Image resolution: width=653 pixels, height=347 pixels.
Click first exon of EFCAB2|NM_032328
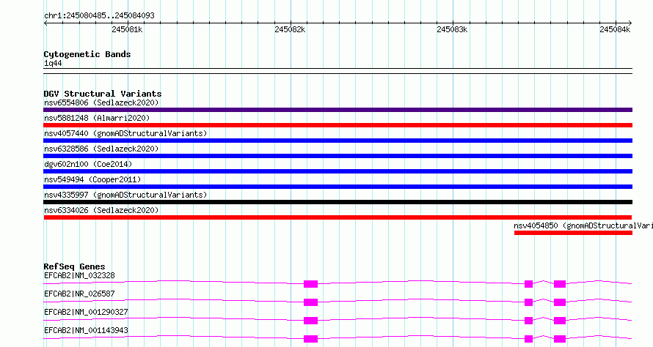(x=310, y=284)
